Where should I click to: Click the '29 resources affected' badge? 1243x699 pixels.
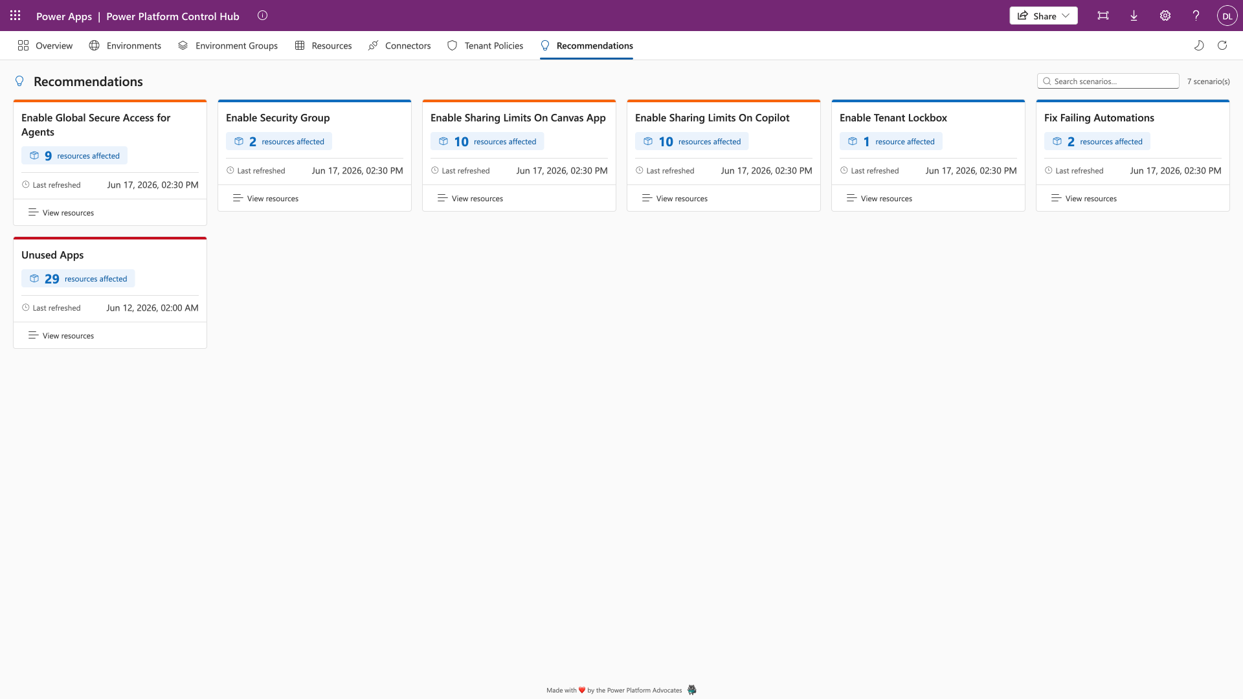[78, 278]
